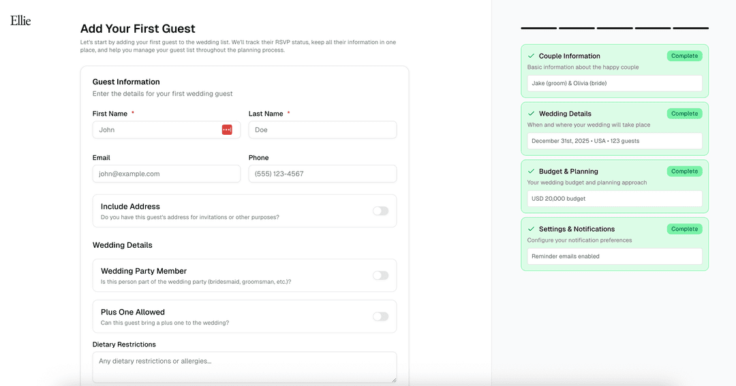Image resolution: width=736 pixels, height=386 pixels.
Task: Click the Budget & Planning checkmark icon
Action: tap(531, 172)
